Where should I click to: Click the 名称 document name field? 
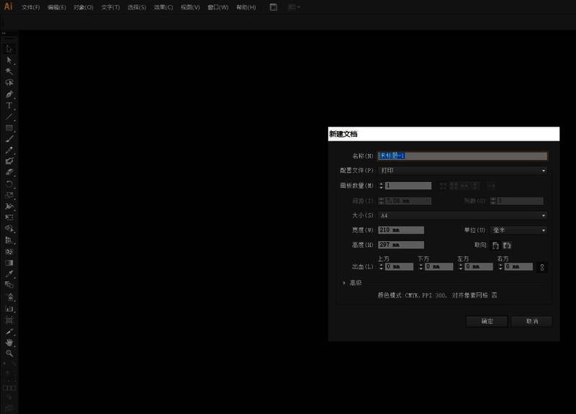462,156
